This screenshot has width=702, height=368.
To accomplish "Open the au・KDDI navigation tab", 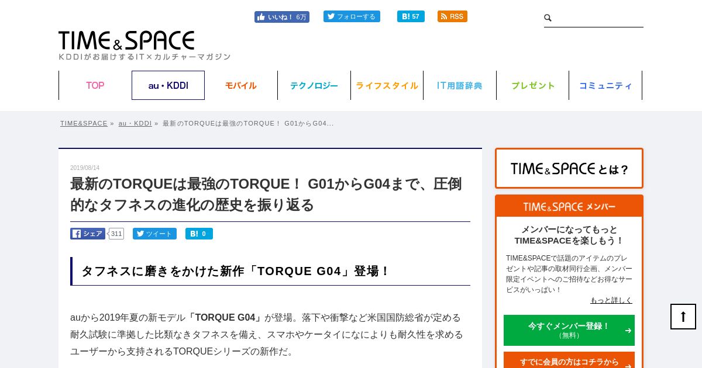I will click(x=168, y=85).
